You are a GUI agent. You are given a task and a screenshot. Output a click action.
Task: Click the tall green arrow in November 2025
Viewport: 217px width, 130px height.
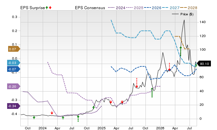click(x=152, y=93)
